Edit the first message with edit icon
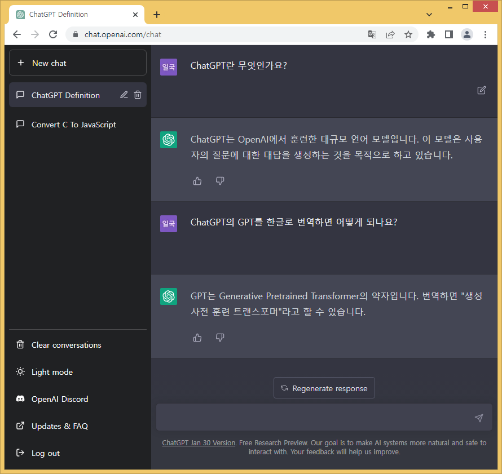 [481, 91]
